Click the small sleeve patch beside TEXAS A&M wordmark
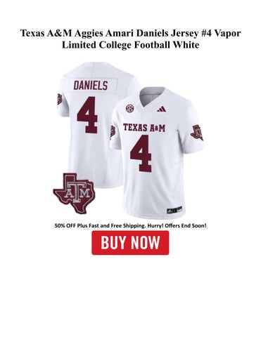The width and height of the screenshot is (261, 337). [113, 132]
